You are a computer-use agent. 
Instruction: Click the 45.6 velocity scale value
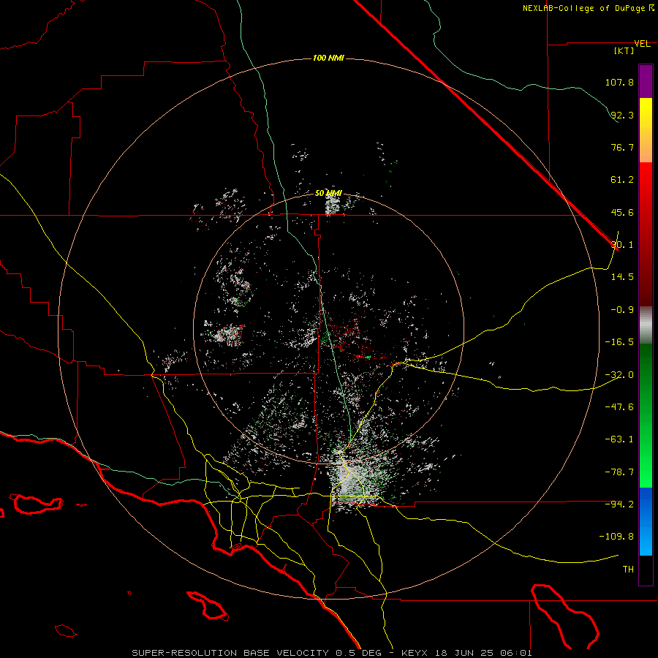(622, 212)
